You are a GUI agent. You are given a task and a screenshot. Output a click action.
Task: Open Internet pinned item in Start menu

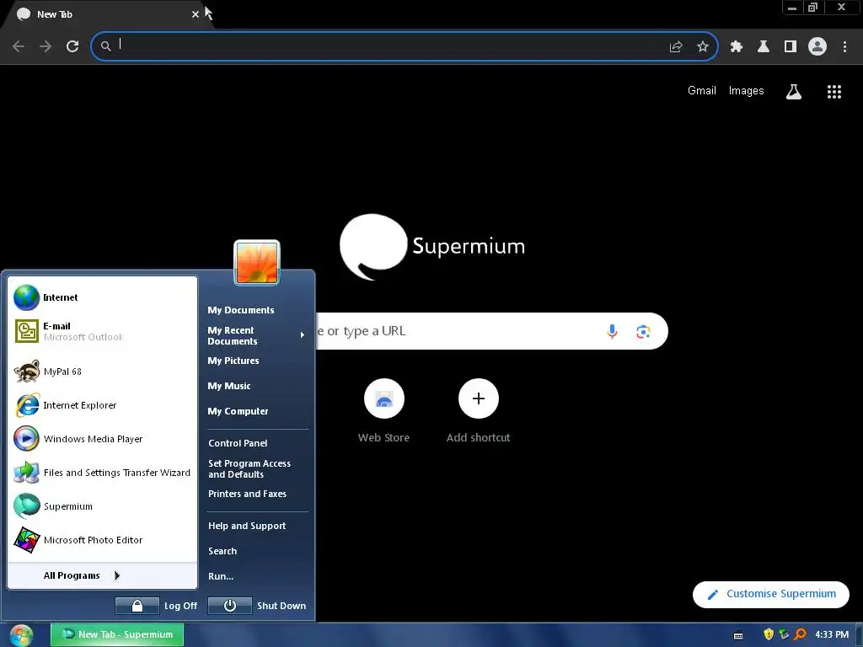point(102,297)
